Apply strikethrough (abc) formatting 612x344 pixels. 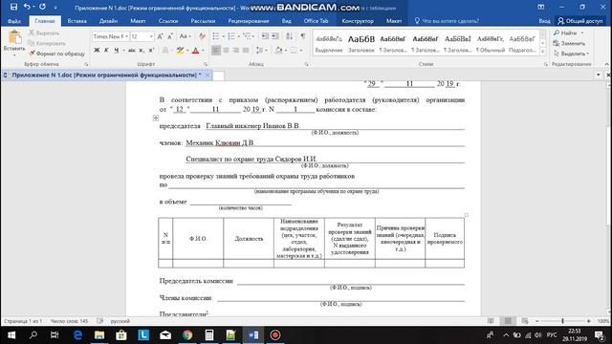click(132, 51)
